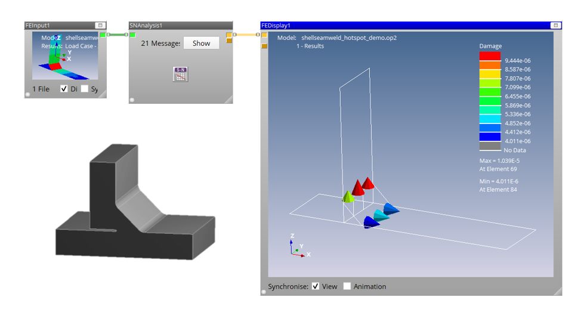Disable View synchronisation in FEDisplay1
This screenshot has width=575, height=309.
click(x=316, y=286)
